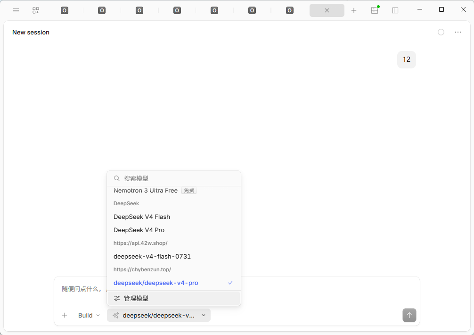Open the hamburger menu icon
474x335 pixels.
(x=16, y=10)
